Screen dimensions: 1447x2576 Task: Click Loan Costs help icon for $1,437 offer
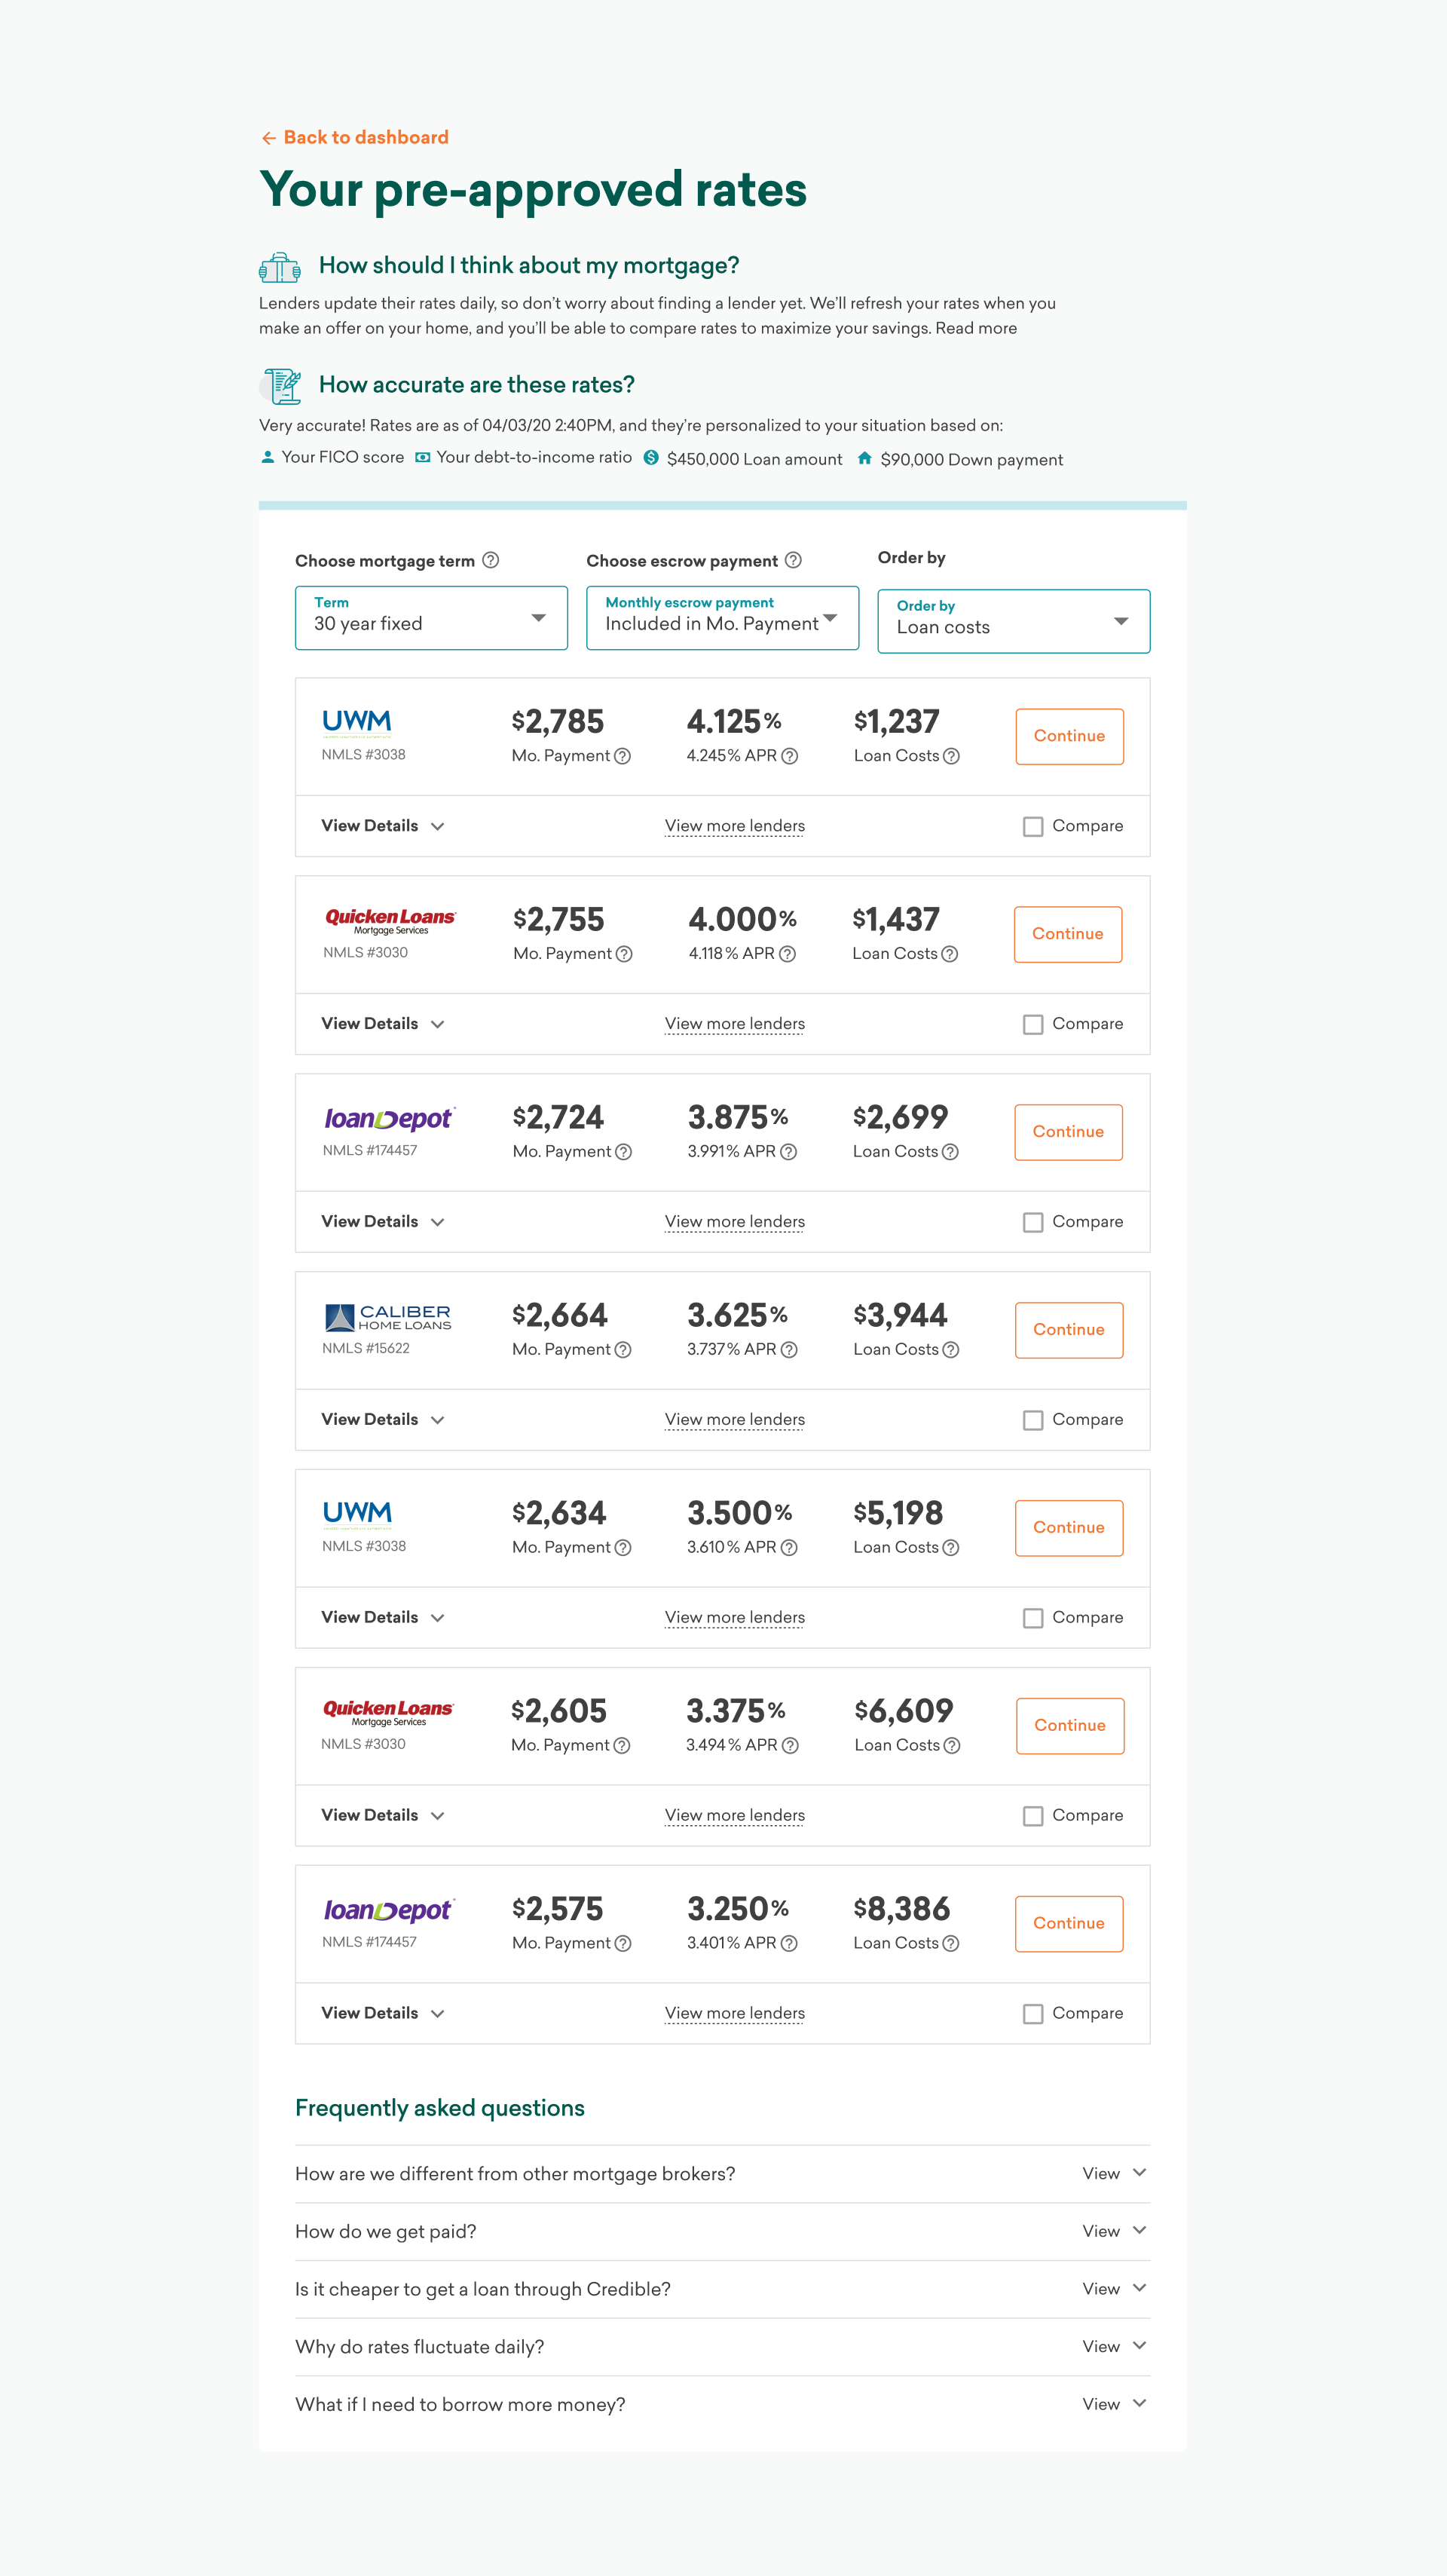pos(950,954)
